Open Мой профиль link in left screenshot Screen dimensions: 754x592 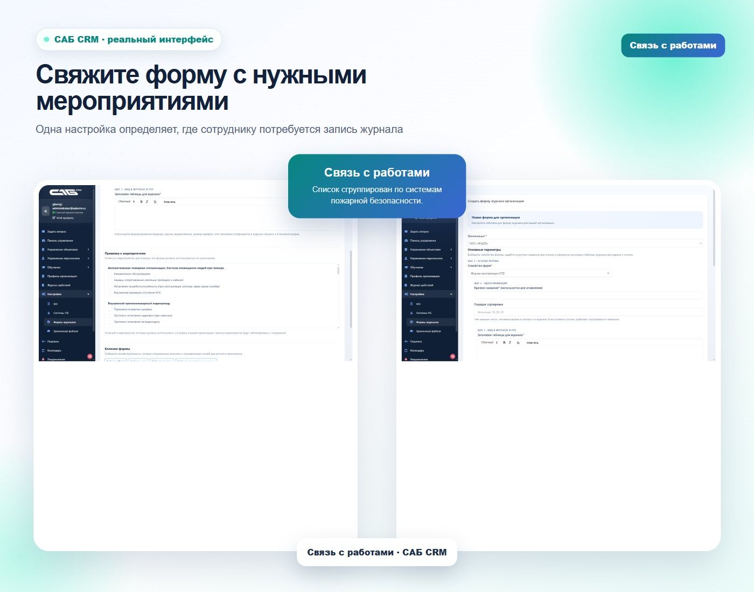click(63, 218)
